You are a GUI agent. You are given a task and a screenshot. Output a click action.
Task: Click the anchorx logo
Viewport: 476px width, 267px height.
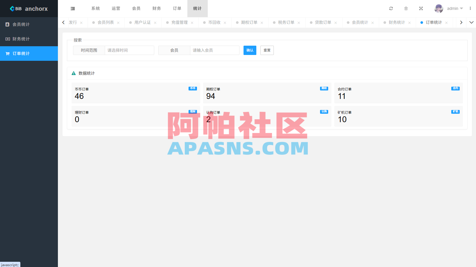tap(29, 9)
